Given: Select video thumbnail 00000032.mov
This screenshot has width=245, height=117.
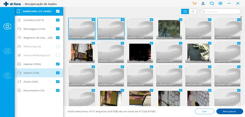Looking at the screenshot, I should coord(198,29).
